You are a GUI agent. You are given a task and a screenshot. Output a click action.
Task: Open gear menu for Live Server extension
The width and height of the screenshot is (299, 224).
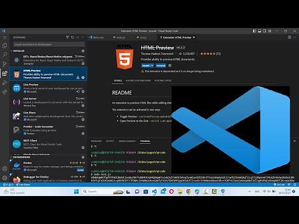click(x=83, y=105)
